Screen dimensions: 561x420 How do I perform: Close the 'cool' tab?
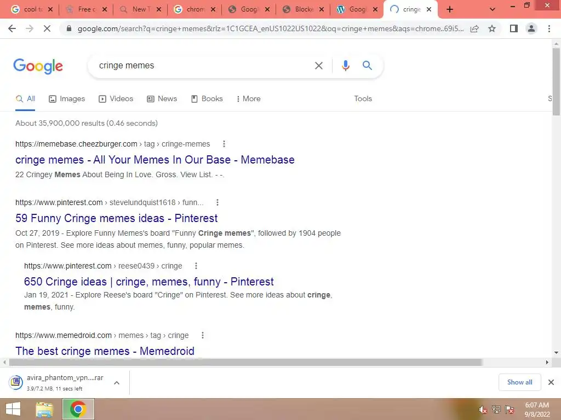50,10
